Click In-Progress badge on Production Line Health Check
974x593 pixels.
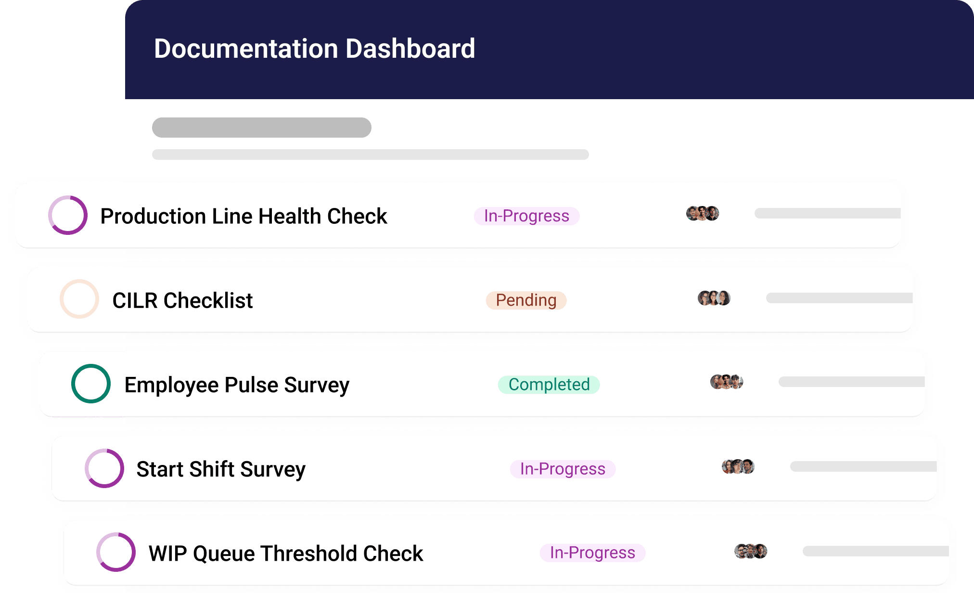pyautogui.click(x=526, y=216)
